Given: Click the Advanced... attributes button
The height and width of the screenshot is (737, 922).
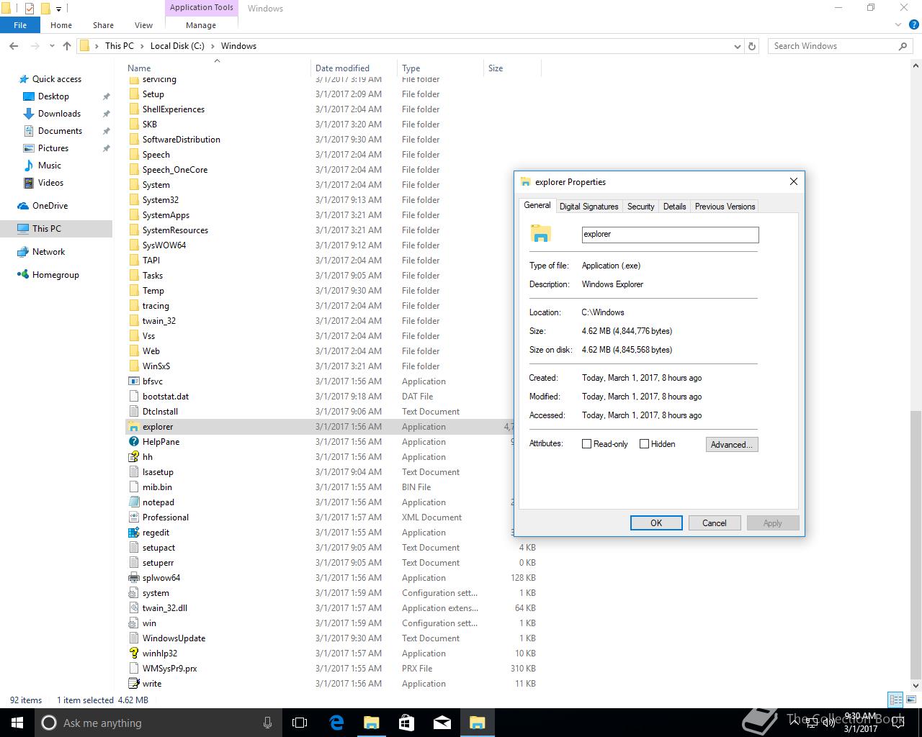Looking at the screenshot, I should (x=732, y=445).
